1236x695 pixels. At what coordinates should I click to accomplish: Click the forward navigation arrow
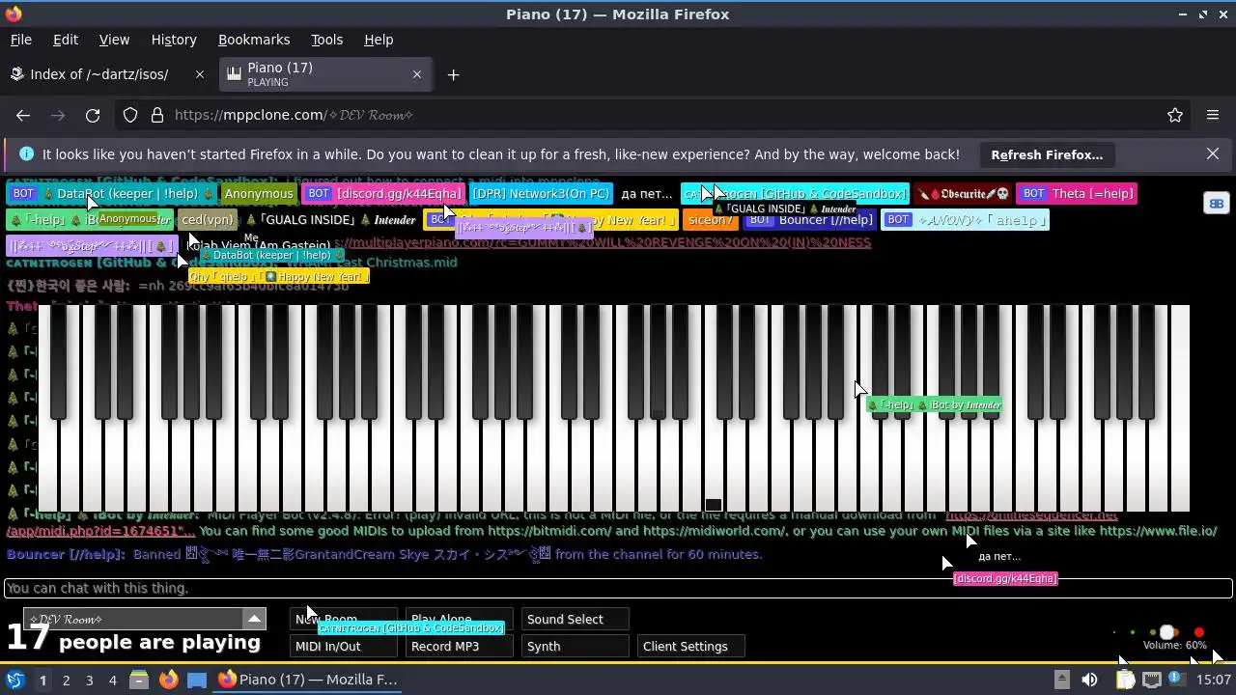(58, 115)
